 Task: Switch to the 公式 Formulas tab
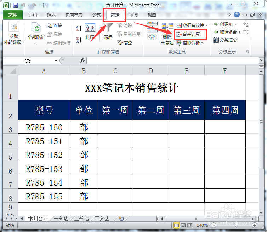pos(97,15)
